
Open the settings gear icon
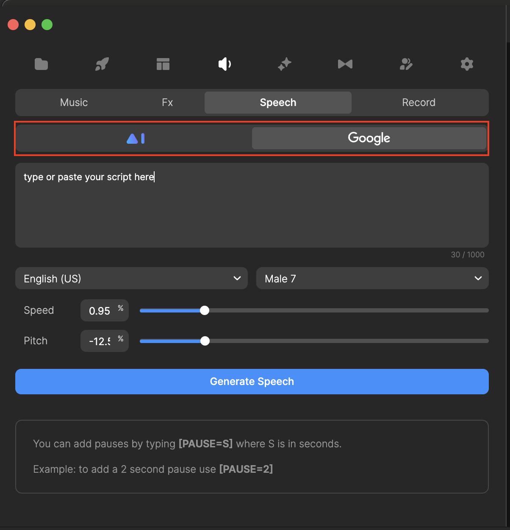click(466, 64)
